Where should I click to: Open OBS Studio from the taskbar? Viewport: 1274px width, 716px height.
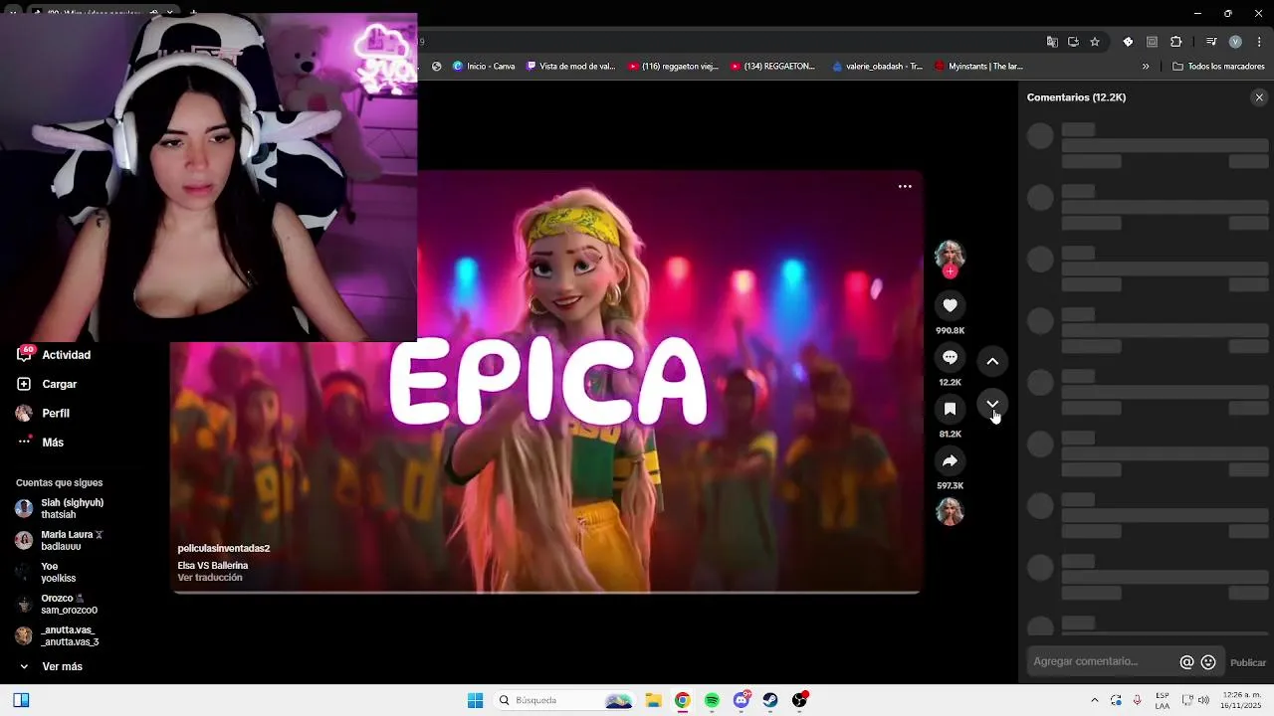(799, 700)
